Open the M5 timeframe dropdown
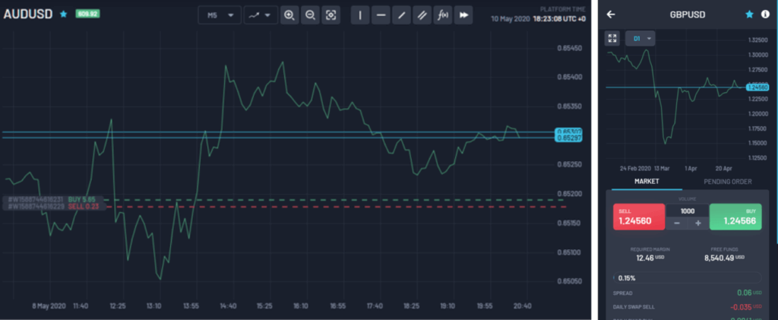The width and height of the screenshot is (778, 320). (x=219, y=15)
